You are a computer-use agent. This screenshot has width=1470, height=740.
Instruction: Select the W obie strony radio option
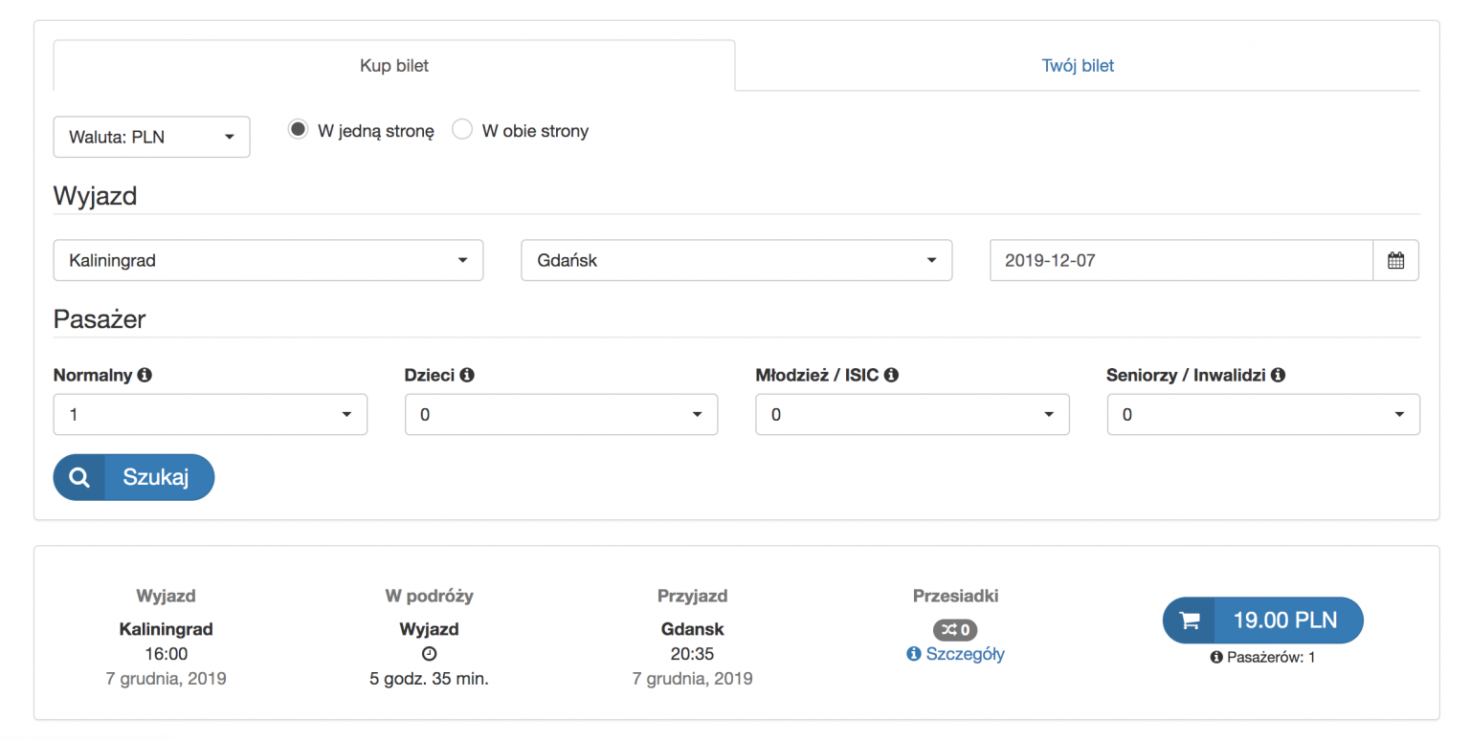point(462,130)
